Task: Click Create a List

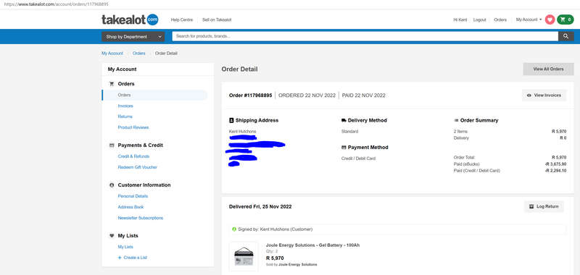Action: 136,258
